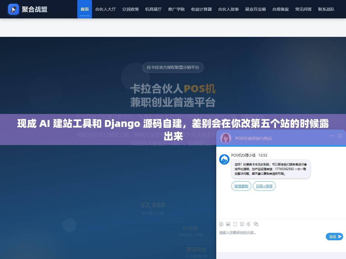This screenshot has width=346, height=259.
Task: Open the 收益计算器 page
Action: pos(201,9)
